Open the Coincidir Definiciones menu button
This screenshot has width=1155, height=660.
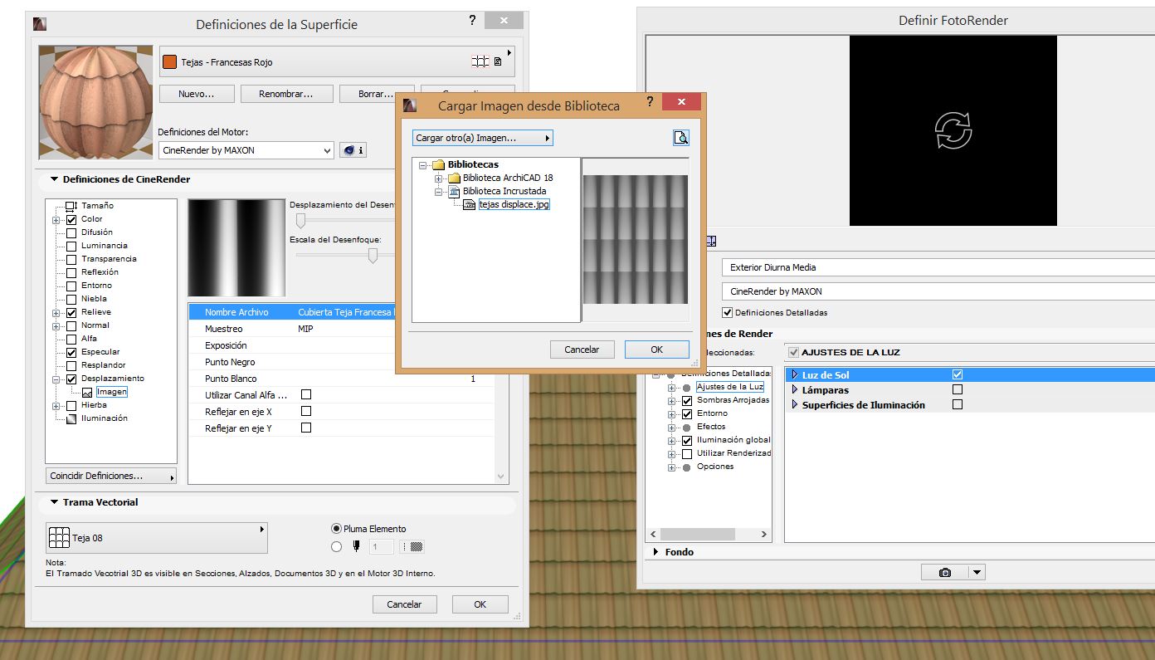(x=111, y=477)
